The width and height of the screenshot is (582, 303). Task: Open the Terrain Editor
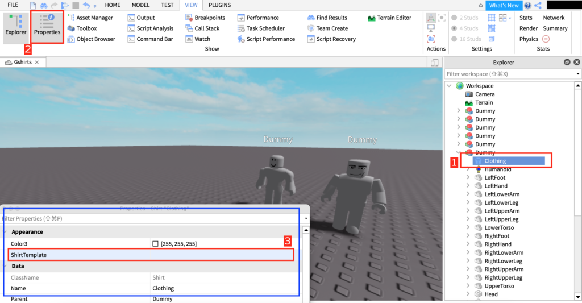click(x=389, y=18)
